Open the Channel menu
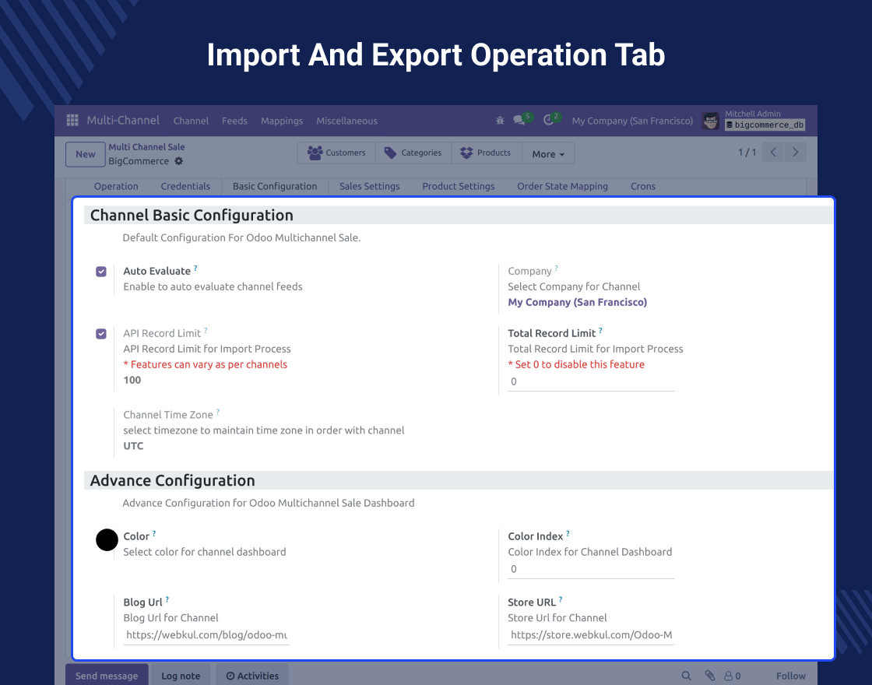 click(x=191, y=121)
